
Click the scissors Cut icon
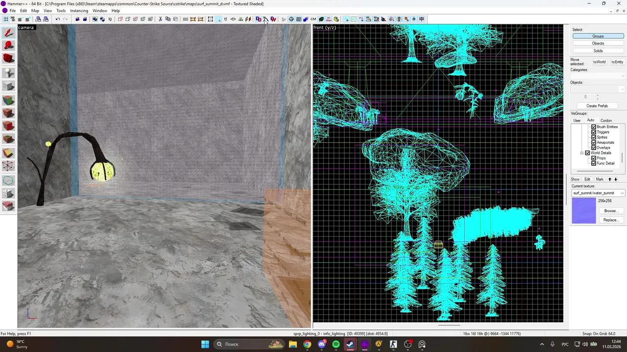[160, 19]
